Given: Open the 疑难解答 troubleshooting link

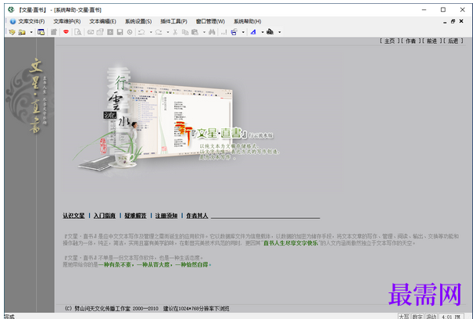Looking at the screenshot, I should tap(135, 216).
